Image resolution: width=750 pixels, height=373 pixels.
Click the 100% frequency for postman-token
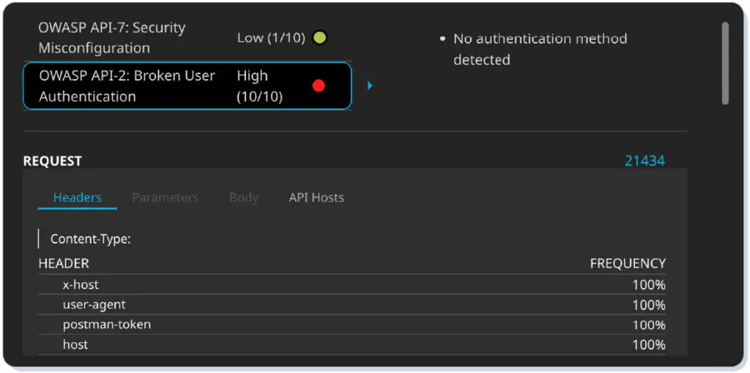click(649, 325)
